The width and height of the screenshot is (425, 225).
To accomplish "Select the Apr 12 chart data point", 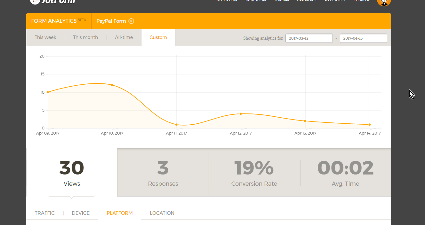I will 241,114.
